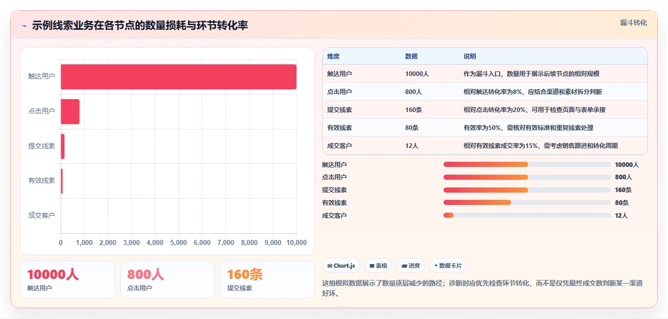Image resolution: width=668 pixels, height=319 pixels.
Task: Click the 点击用户 bar in the bar chart
Action: coord(70,111)
